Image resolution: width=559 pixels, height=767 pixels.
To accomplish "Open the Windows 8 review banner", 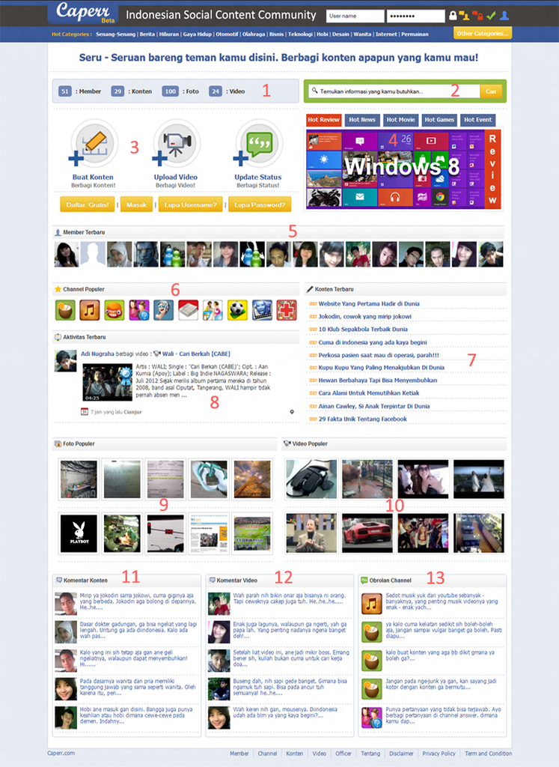I will [403, 169].
